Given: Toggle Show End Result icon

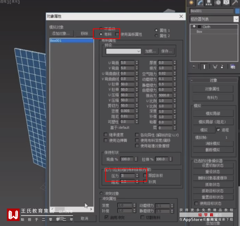Looking at the screenshot, I should pyautogui.click(x=204, y=67).
